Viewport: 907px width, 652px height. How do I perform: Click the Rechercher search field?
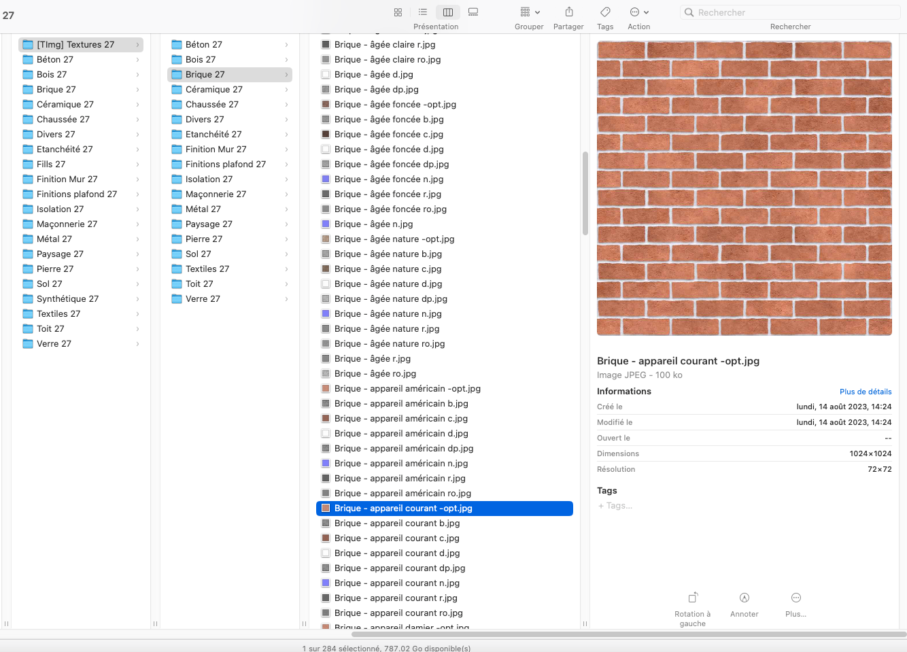coord(790,12)
